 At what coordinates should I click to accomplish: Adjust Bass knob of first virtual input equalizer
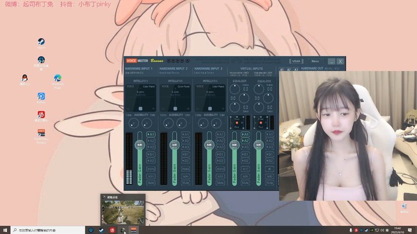235,107
